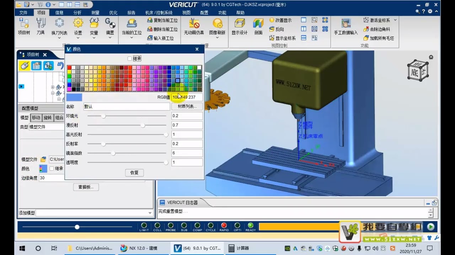Viewport: 455px width, 255px height.
Task: Click the 漫反射 diffuse slider
Action: 127,125
